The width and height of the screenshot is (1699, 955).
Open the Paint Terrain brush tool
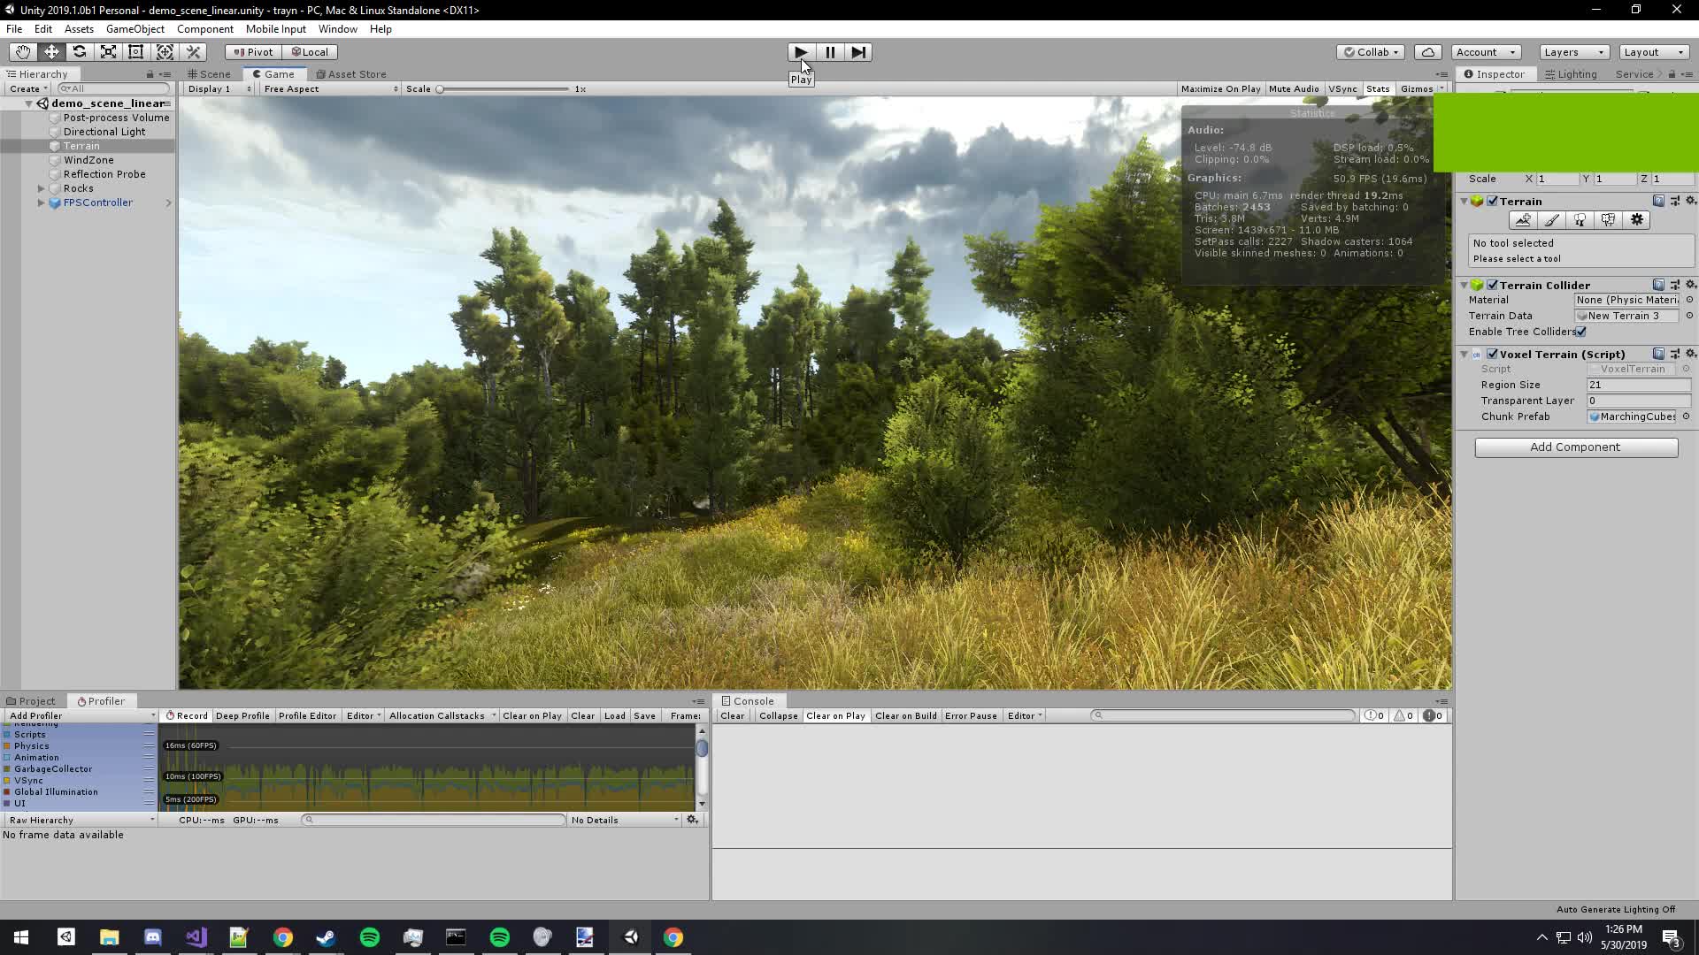[1552, 220]
